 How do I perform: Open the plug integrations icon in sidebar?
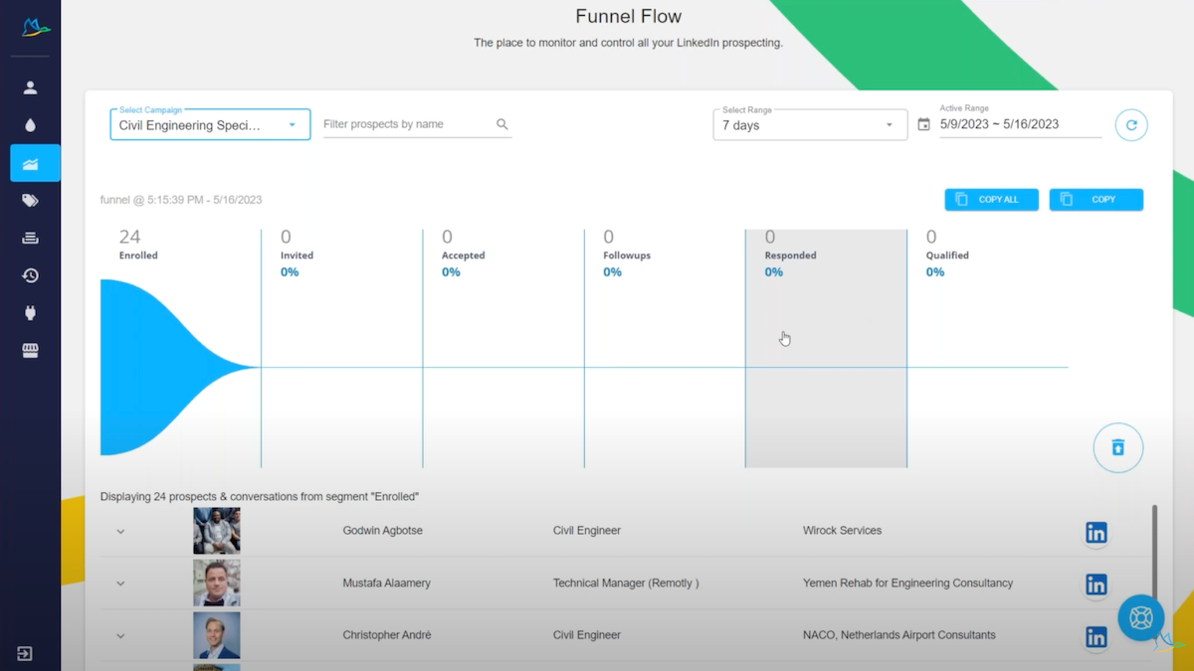click(x=30, y=313)
